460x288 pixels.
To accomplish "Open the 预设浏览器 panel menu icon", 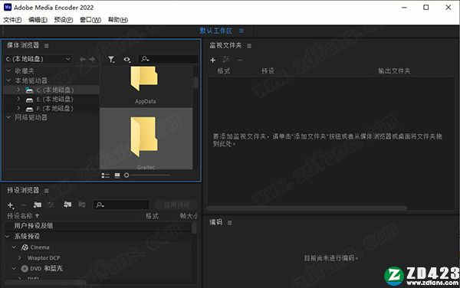I will pos(46,191).
